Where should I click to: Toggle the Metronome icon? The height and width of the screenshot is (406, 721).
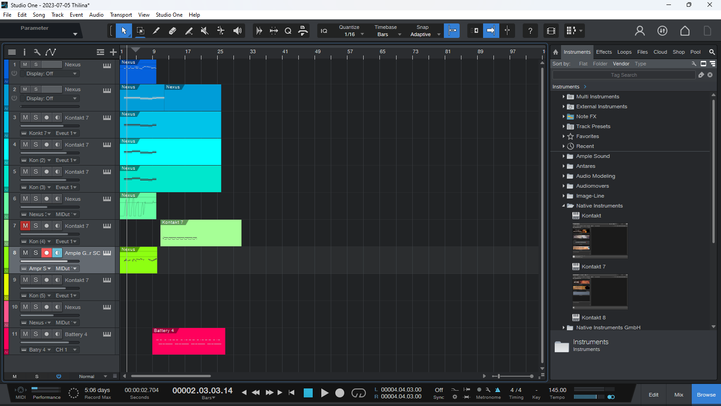tap(497, 390)
